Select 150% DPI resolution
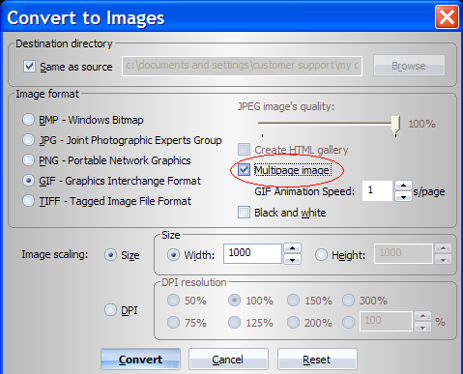Screen dimensions: 463x374 [x=293, y=301]
